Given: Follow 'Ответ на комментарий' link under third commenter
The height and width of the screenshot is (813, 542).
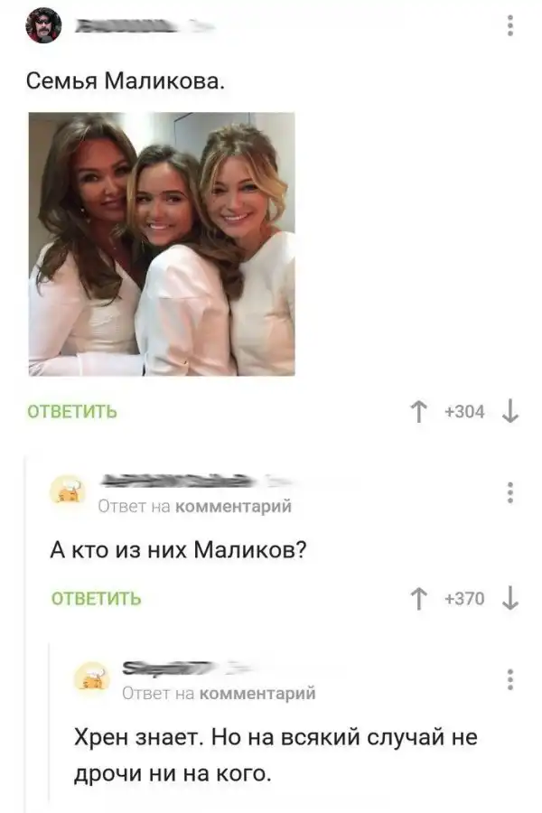Looking at the screenshot, I should pos(219,693).
